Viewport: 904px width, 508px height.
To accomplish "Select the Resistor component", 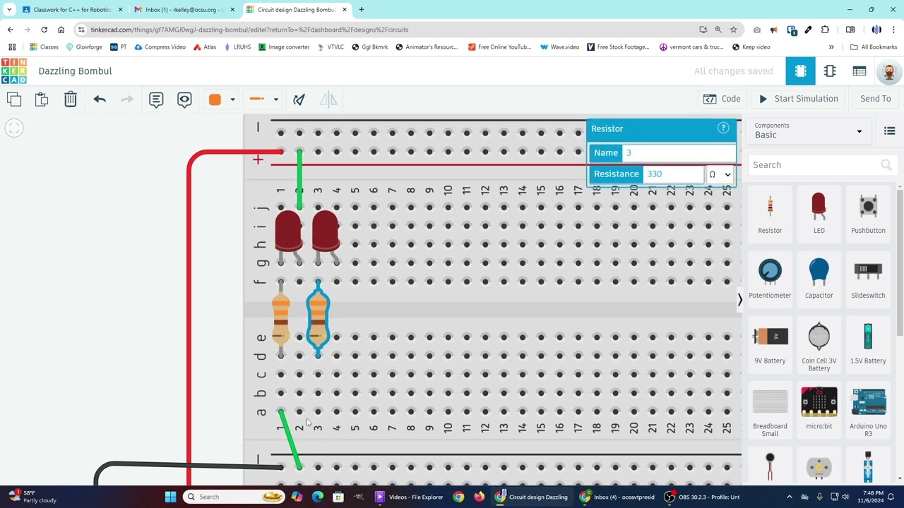I will coord(770,212).
